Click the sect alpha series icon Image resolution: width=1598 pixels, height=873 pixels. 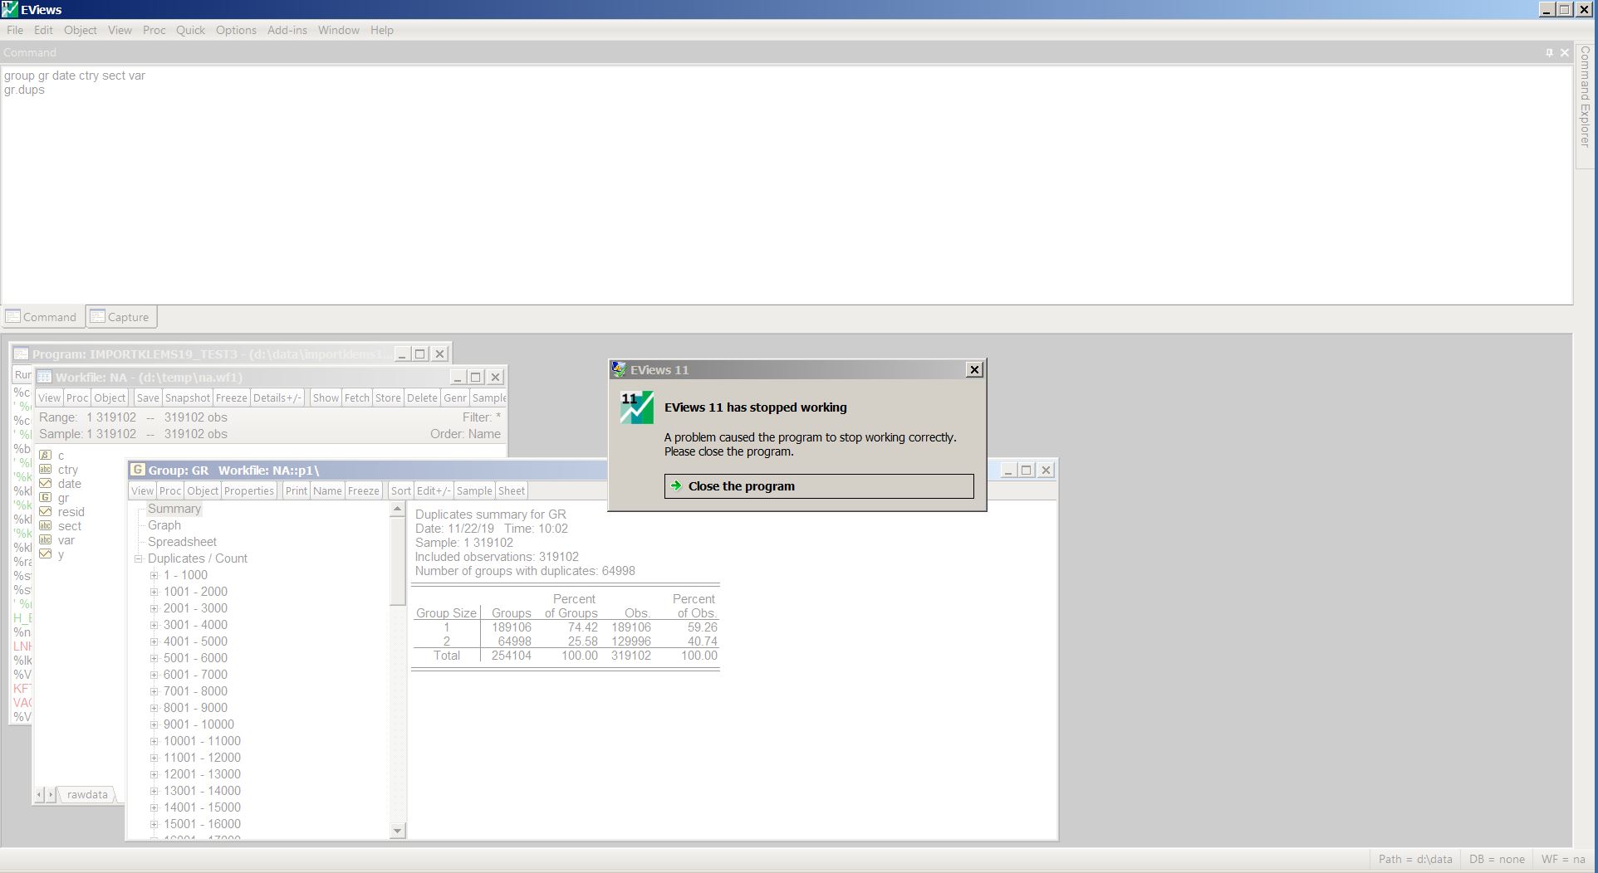coord(46,526)
